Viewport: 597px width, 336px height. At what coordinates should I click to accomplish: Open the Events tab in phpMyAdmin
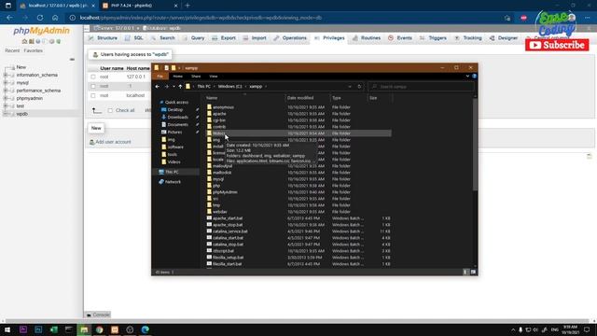pyautogui.click(x=400, y=38)
